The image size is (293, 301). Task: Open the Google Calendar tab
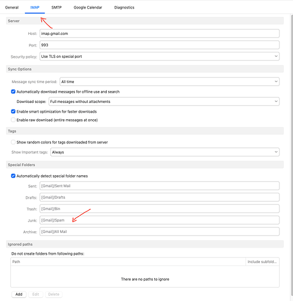coord(88,7)
